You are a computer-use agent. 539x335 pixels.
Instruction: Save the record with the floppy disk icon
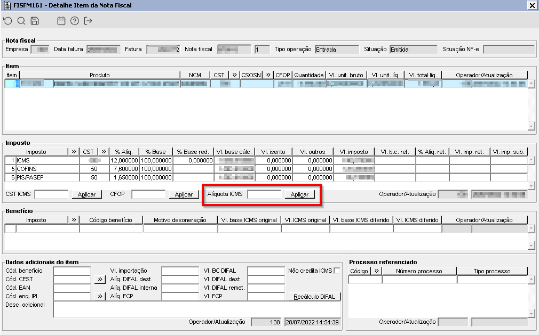click(35, 21)
